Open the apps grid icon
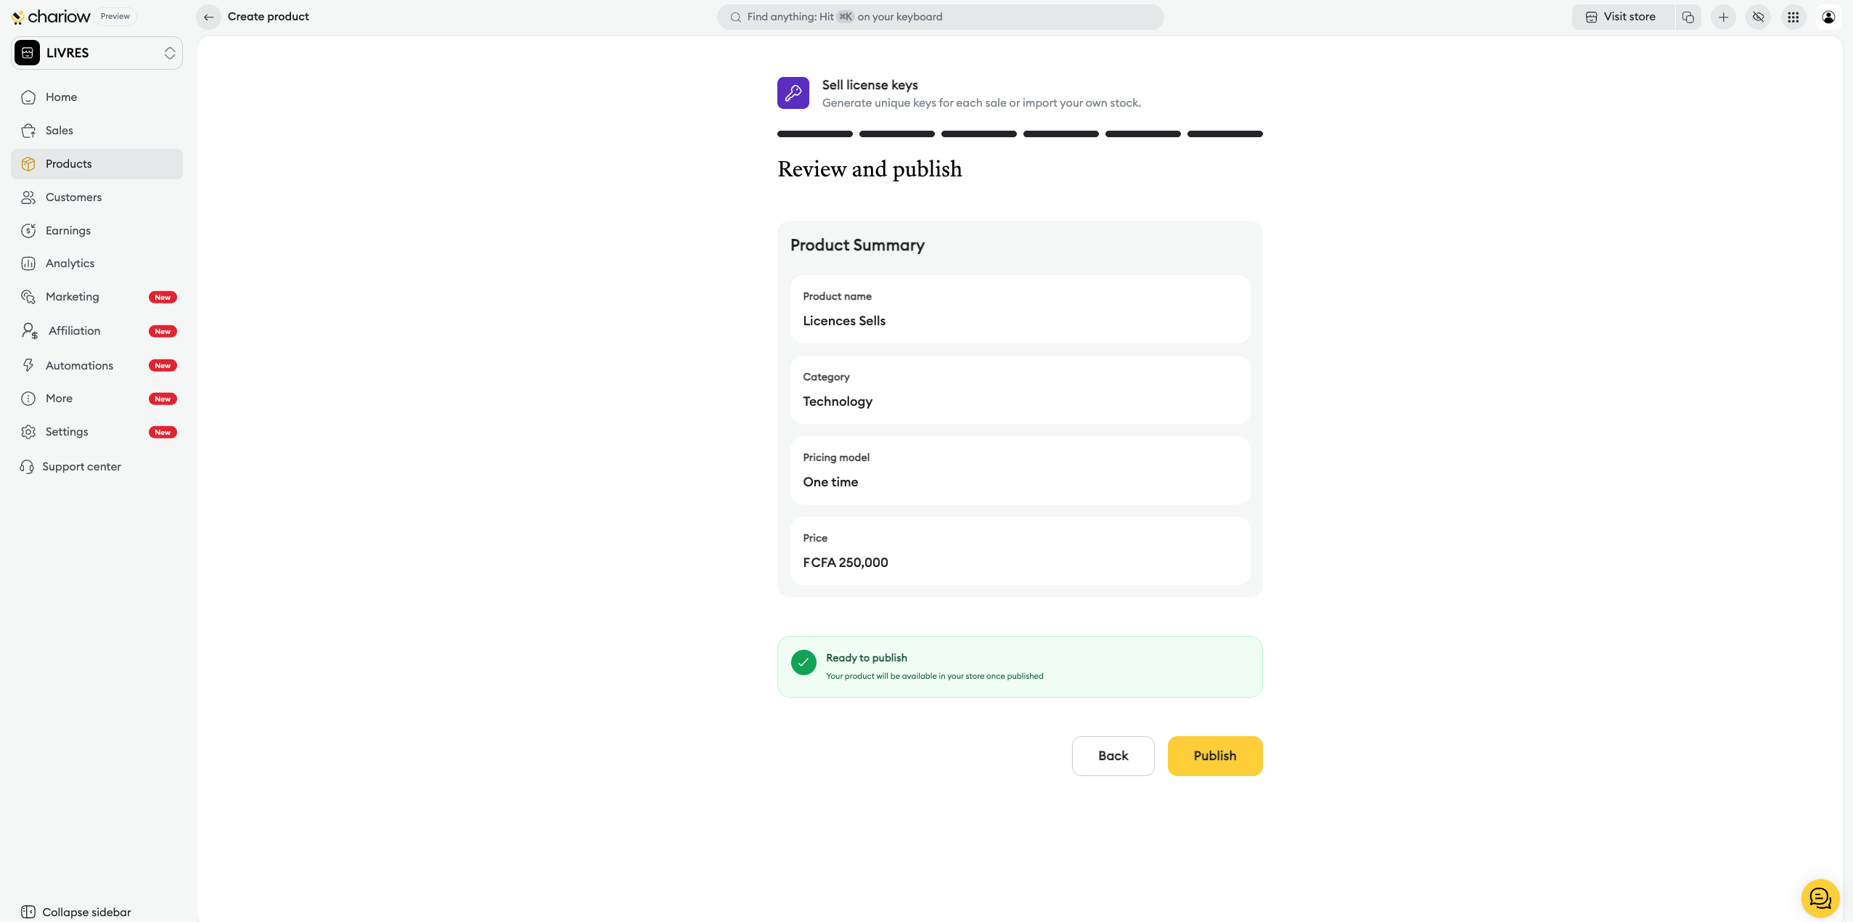The height and width of the screenshot is (922, 1853). pos(1793,17)
